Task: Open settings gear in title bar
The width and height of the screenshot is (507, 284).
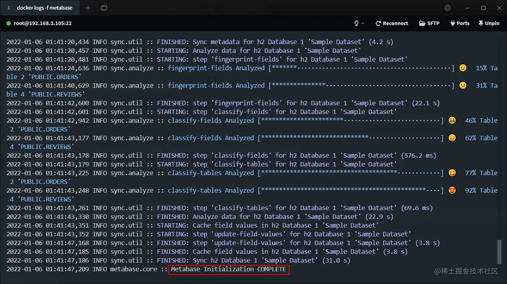Action: point(448,8)
